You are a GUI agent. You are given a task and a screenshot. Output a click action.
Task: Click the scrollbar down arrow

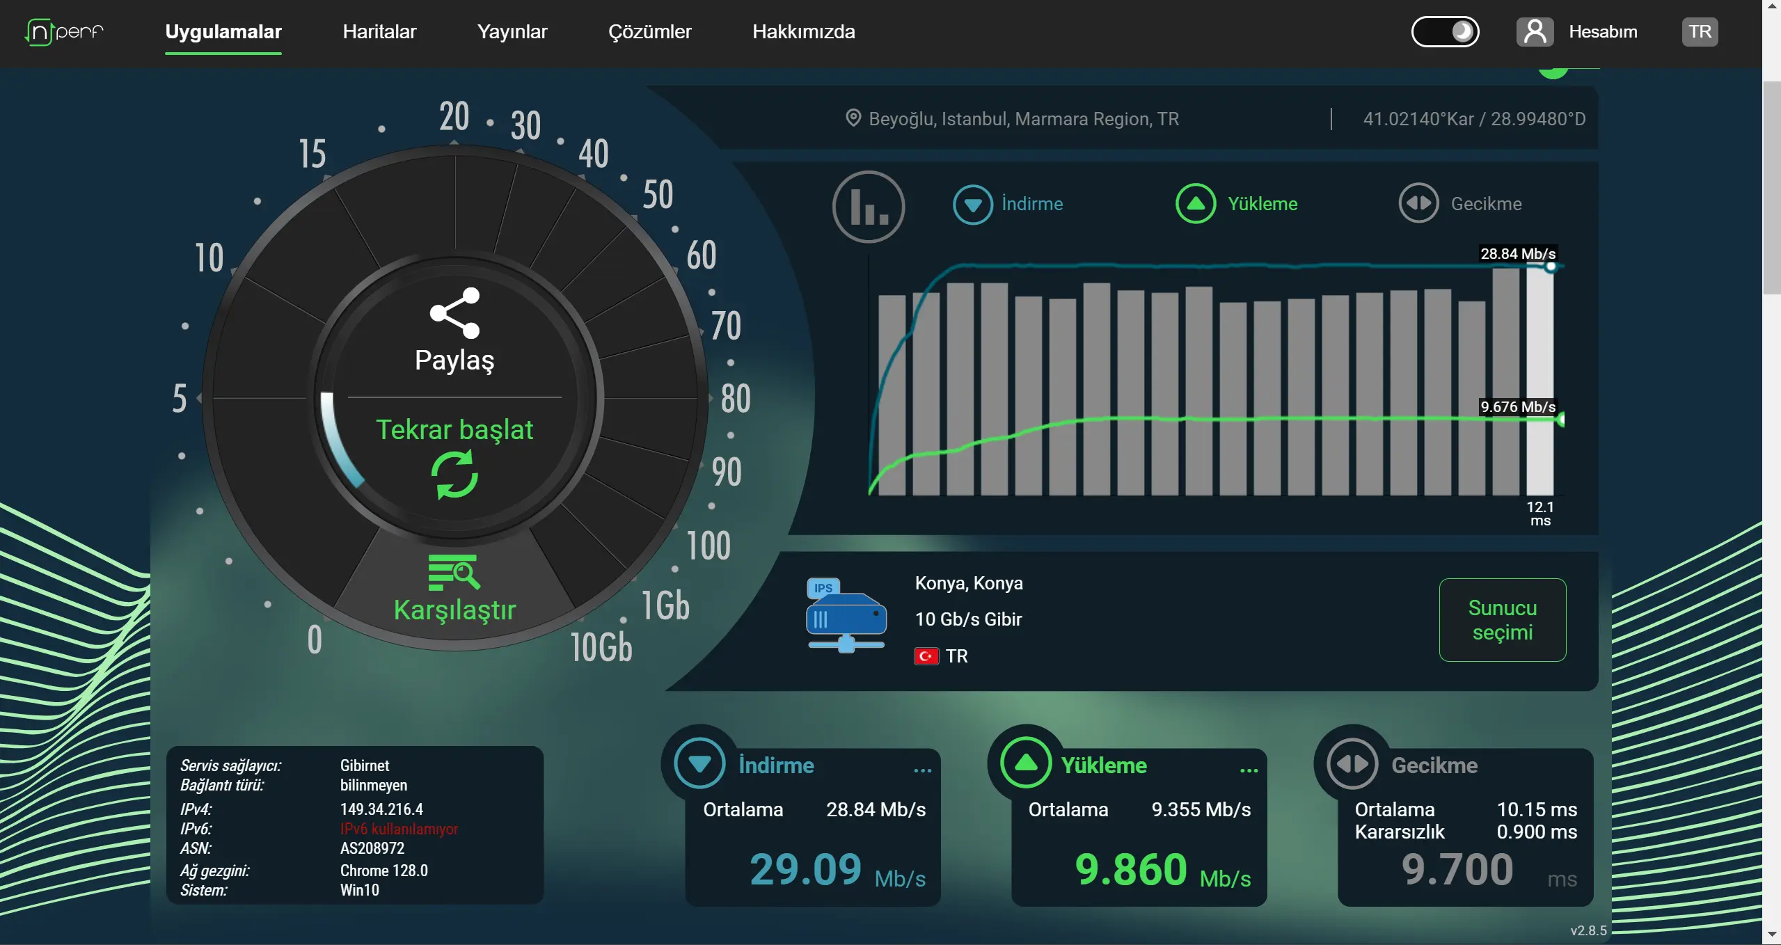(x=1772, y=935)
